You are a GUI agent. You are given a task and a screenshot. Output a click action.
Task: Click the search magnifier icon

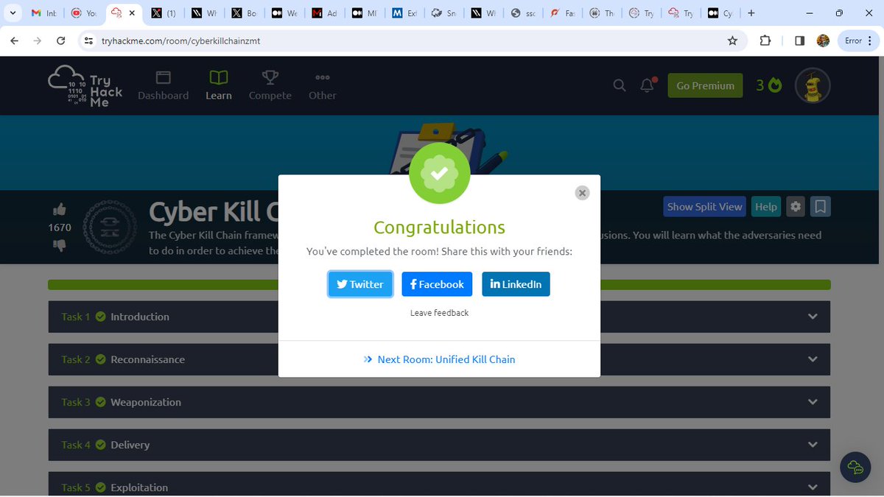(620, 85)
